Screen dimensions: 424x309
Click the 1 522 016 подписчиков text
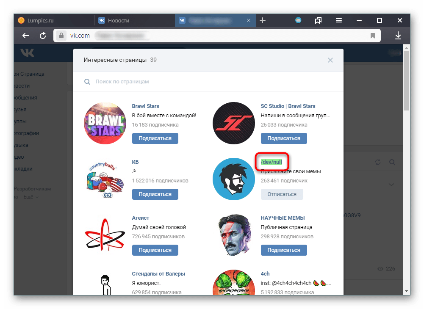160,181
